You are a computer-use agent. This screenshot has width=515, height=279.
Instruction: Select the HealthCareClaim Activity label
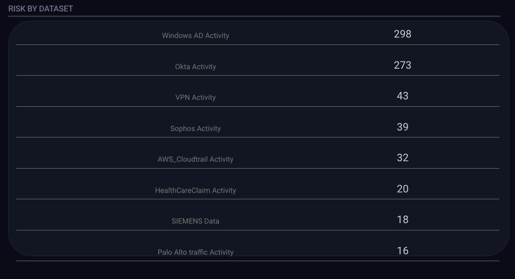click(195, 191)
